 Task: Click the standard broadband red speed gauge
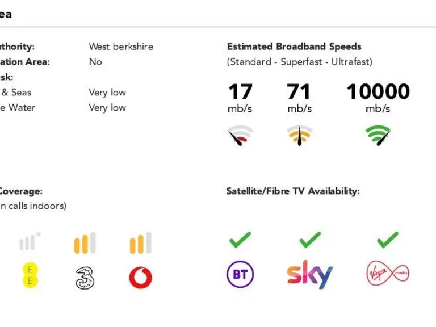240,136
